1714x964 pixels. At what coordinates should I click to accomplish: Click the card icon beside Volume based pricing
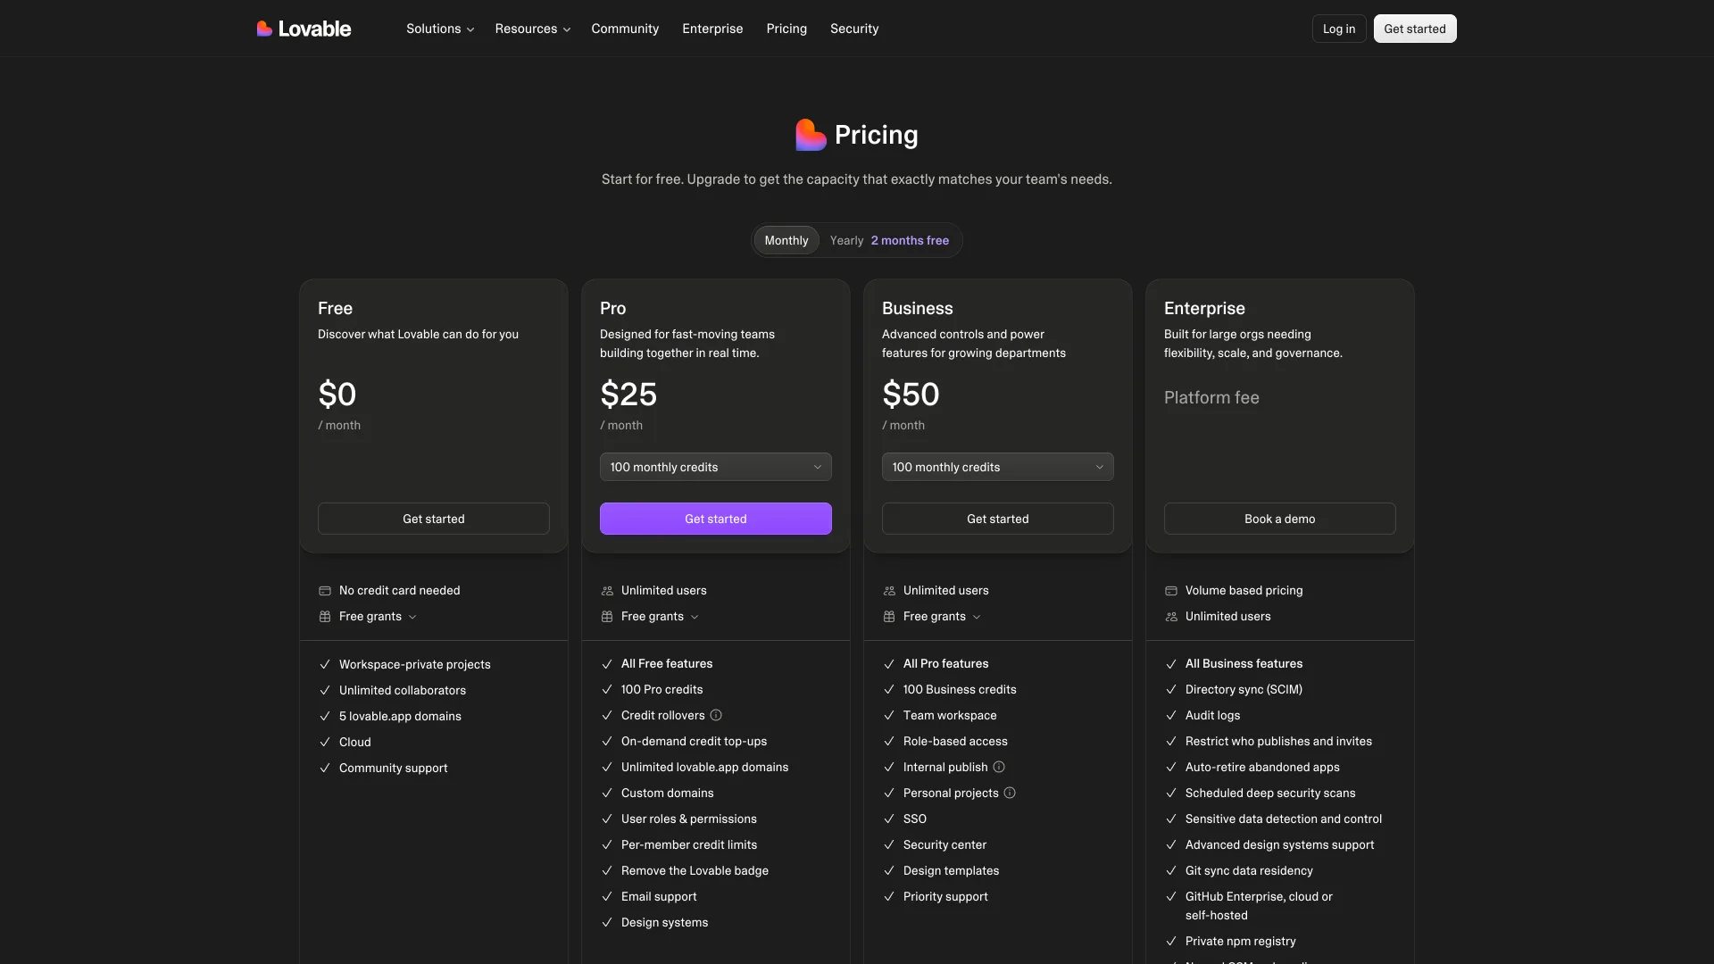1171,591
